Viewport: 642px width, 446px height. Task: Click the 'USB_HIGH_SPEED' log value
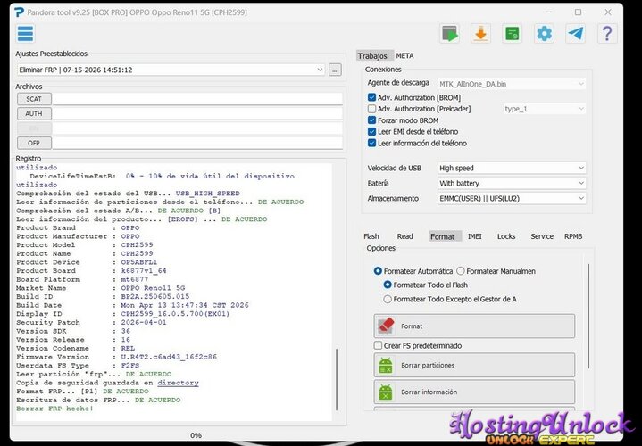(208, 194)
